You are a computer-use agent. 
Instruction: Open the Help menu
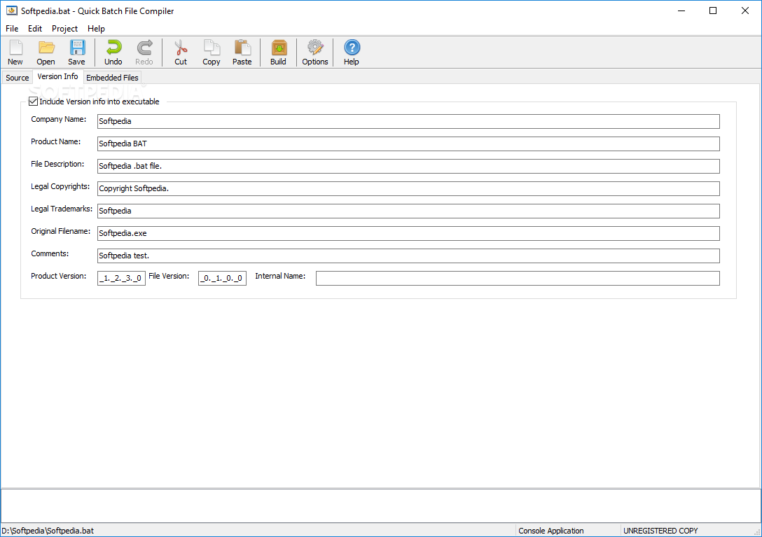96,29
